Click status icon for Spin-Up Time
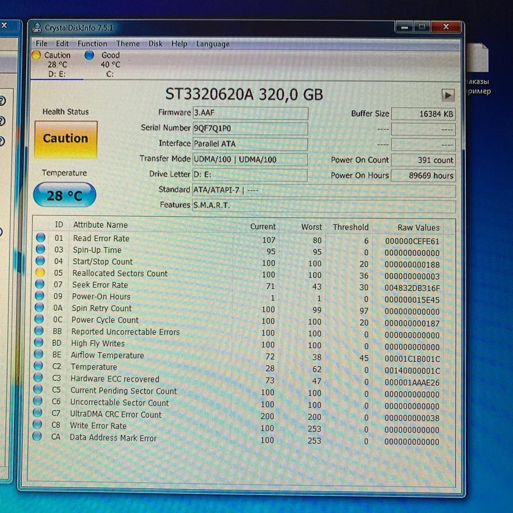The height and width of the screenshot is (513, 513). [41, 249]
